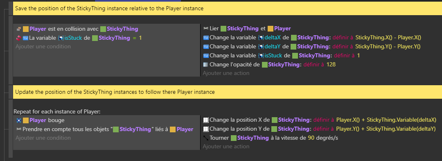This screenshot has width=442, height=161.
Task: Click the Var icon of the deltaY action
Action: [x=206, y=47]
